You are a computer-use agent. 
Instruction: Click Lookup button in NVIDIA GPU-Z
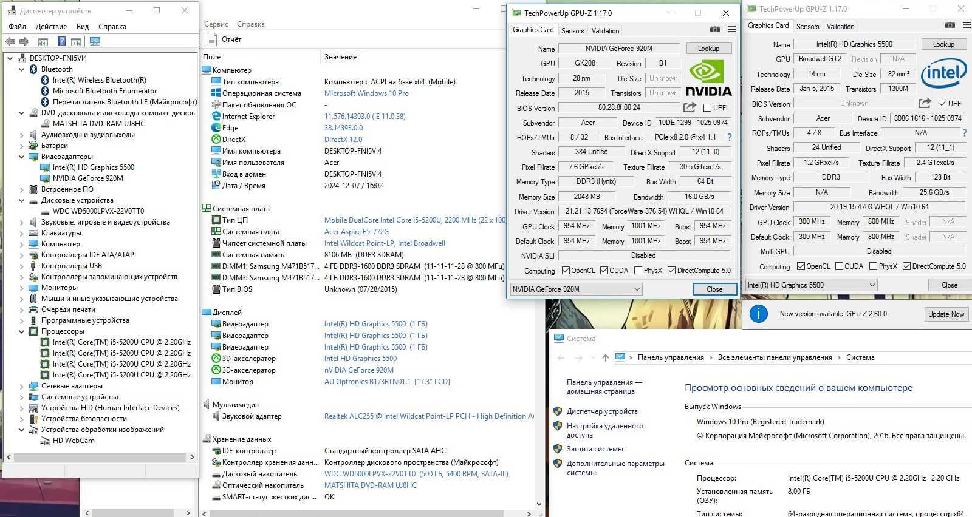pos(708,49)
